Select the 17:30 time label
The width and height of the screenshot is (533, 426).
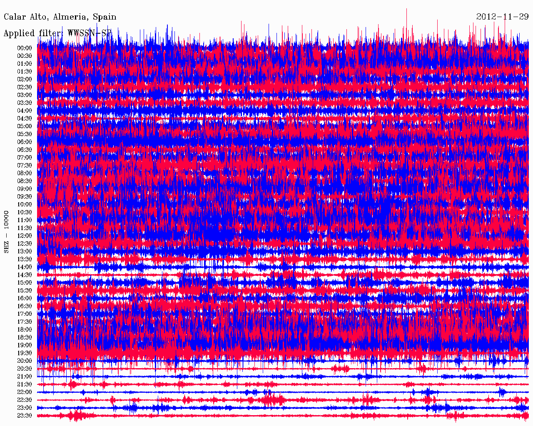click(25, 322)
